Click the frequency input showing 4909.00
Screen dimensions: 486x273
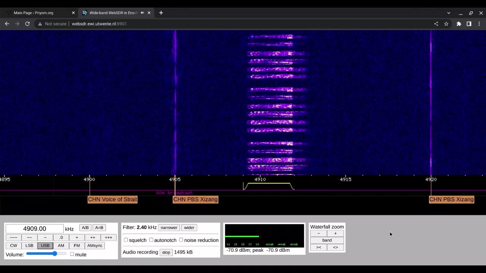click(35, 229)
